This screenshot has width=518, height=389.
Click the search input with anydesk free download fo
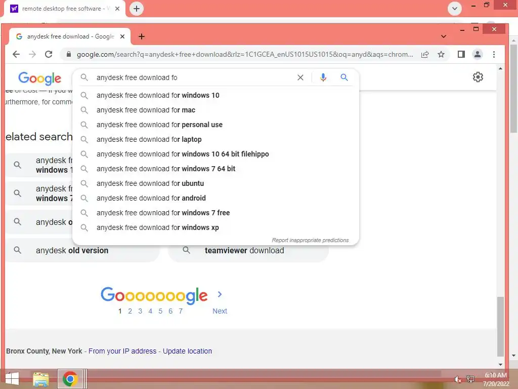(x=193, y=77)
